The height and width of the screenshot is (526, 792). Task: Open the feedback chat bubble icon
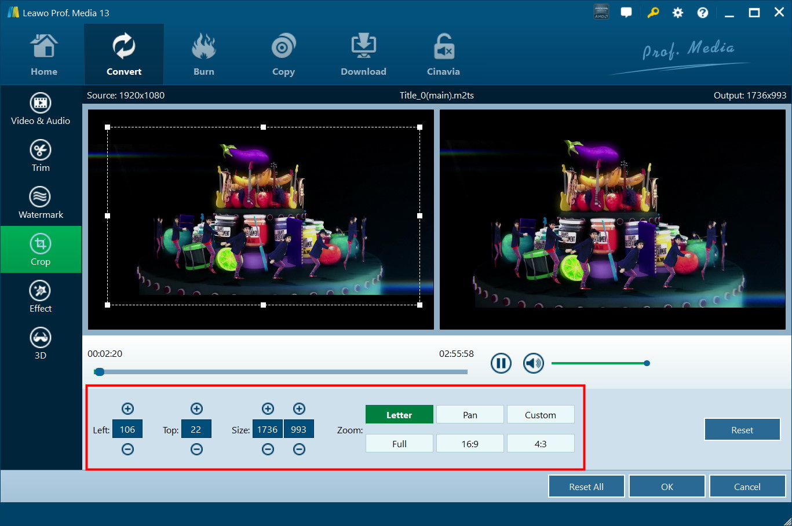[626, 13]
